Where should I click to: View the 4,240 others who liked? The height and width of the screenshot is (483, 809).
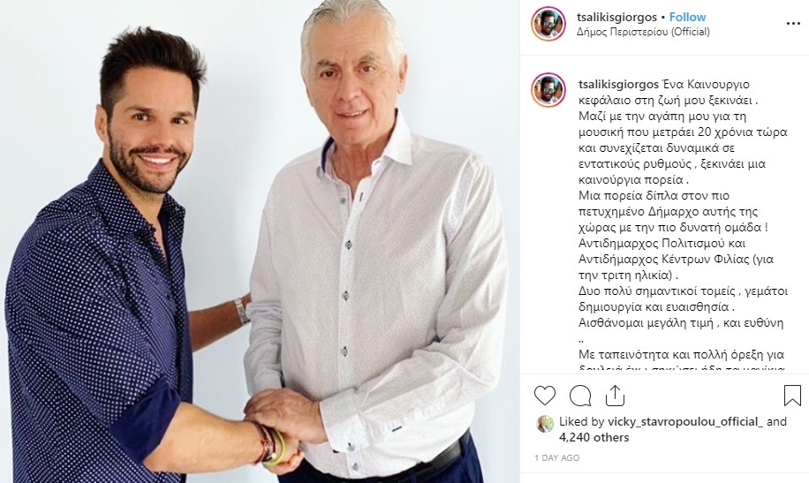coord(594,438)
